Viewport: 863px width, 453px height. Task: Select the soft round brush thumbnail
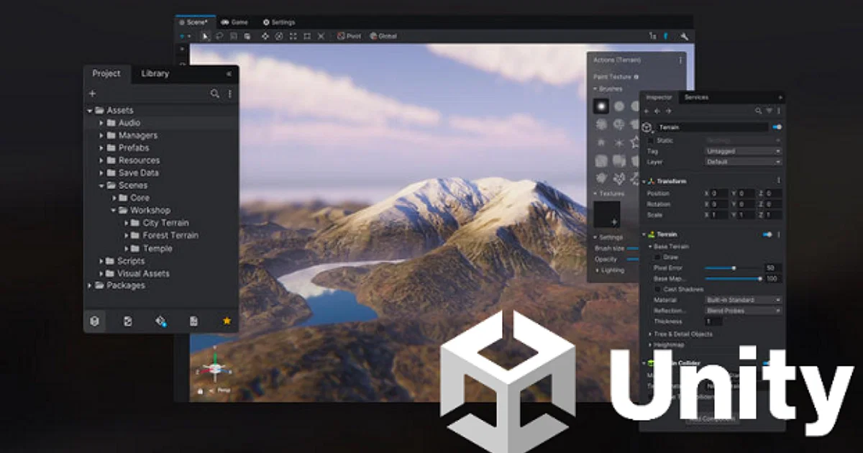601,106
